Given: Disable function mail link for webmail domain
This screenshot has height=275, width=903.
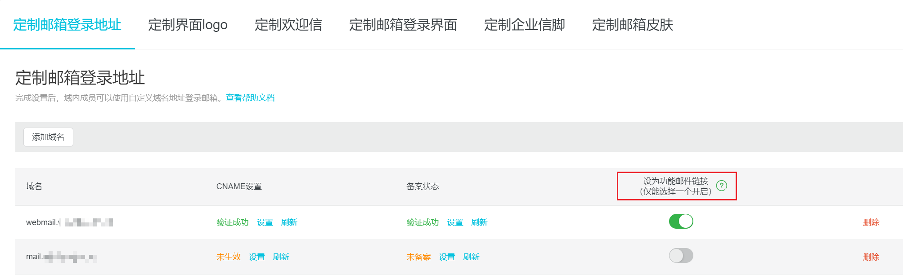Looking at the screenshot, I should (681, 222).
